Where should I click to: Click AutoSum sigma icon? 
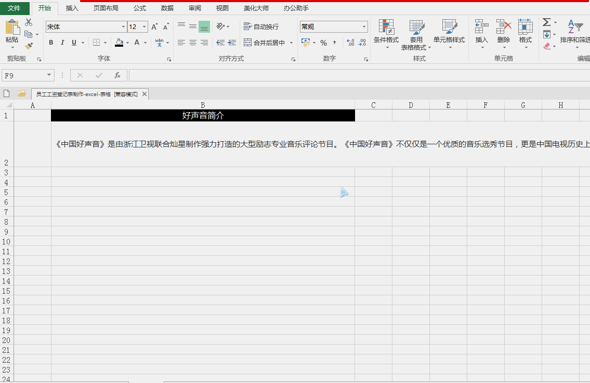(547, 22)
